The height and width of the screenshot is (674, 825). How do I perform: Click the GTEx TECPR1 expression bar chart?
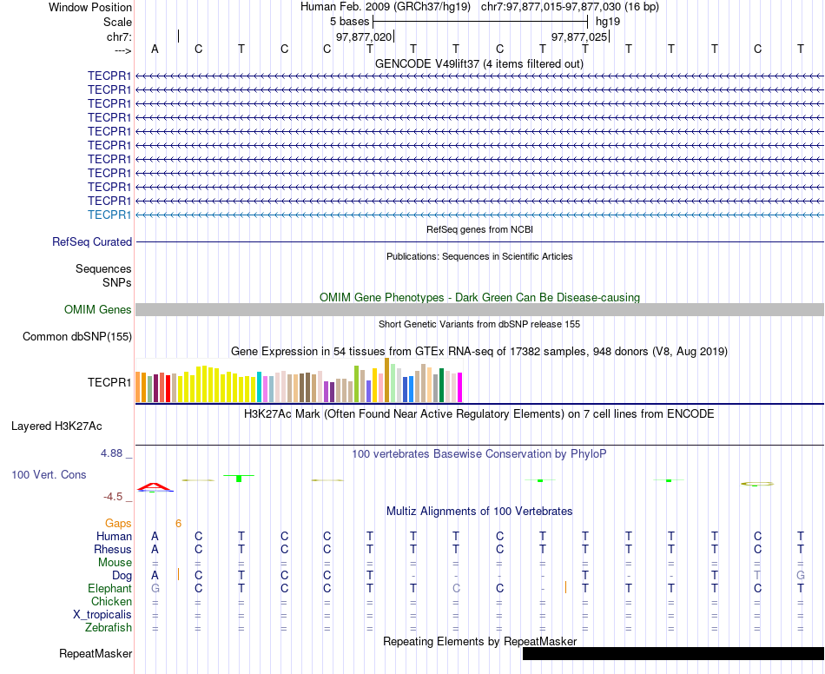pyautogui.click(x=299, y=380)
